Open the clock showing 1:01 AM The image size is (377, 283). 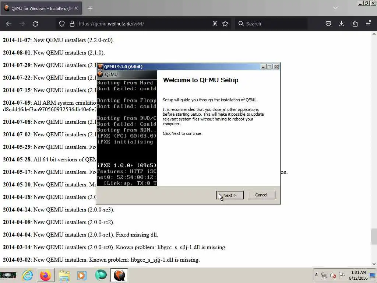pos(359,275)
